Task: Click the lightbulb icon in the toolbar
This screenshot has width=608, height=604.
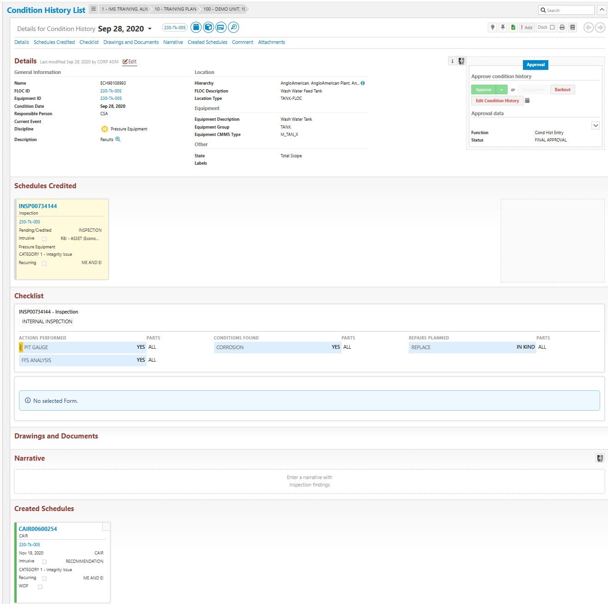Action: [x=492, y=27]
